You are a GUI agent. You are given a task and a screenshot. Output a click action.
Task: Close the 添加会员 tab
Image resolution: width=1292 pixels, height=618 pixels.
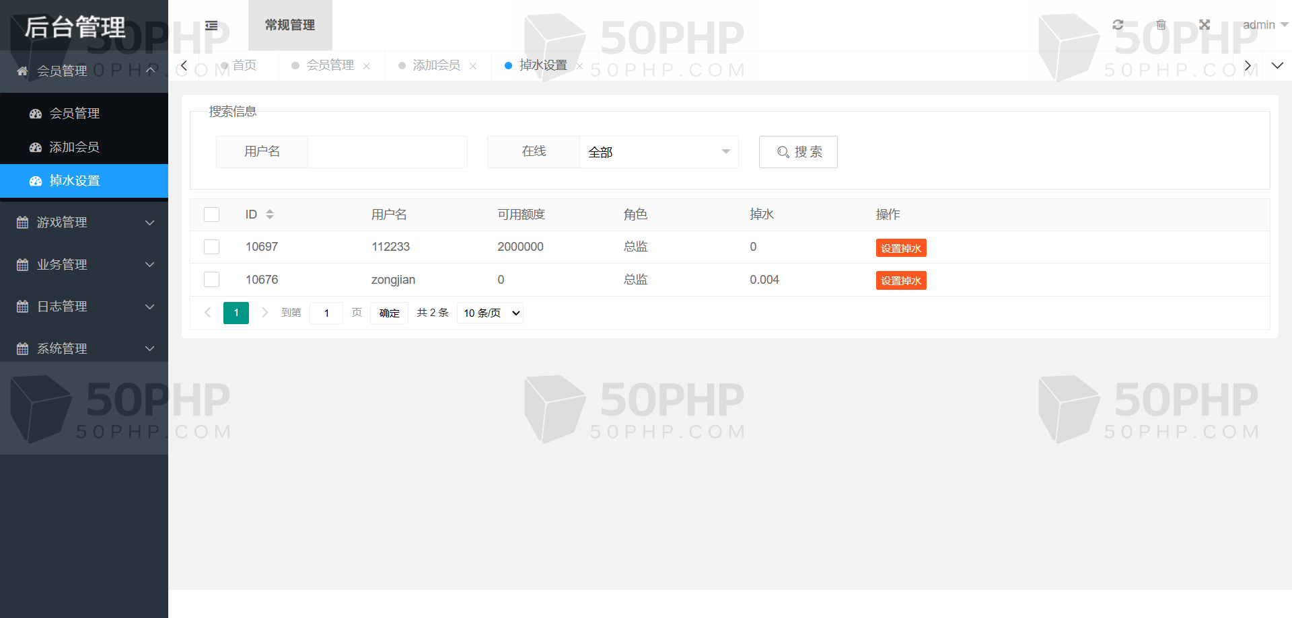pyautogui.click(x=473, y=66)
